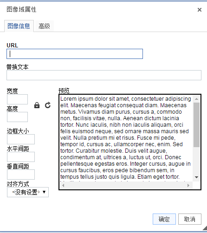
Task: Click the 宽度 width input box
Action: 17,99
